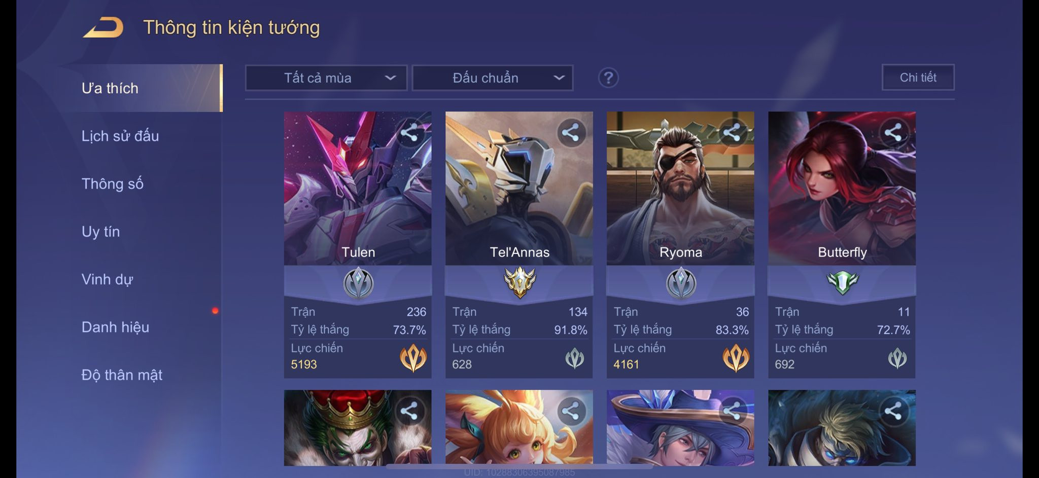Share the Tel'Annas hero card
The height and width of the screenshot is (478, 1039).
pyautogui.click(x=571, y=133)
